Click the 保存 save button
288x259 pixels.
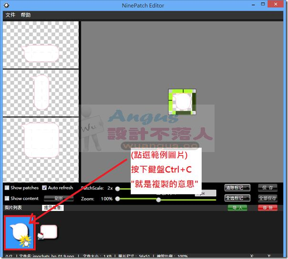[x=267, y=188]
